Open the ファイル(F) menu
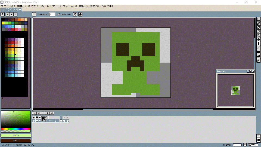This screenshot has height=147, width=261. (8, 6)
